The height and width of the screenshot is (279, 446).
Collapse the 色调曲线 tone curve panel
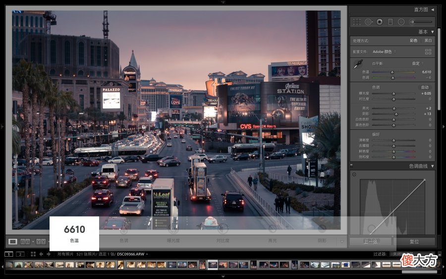pyautogui.click(x=432, y=166)
